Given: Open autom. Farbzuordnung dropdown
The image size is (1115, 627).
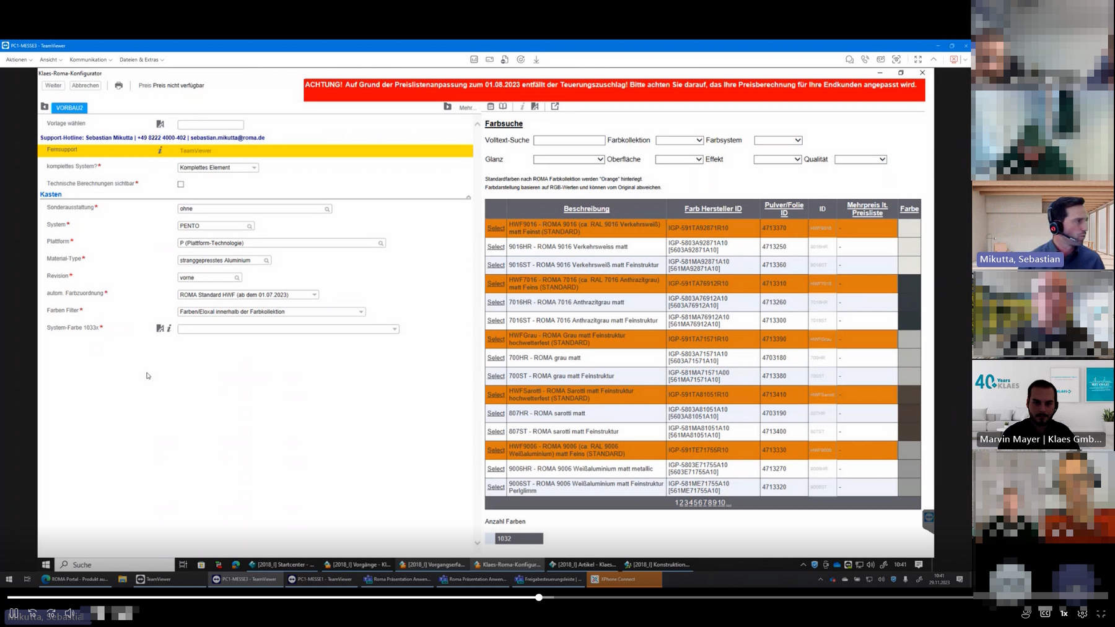Looking at the screenshot, I should [x=248, y=295].
